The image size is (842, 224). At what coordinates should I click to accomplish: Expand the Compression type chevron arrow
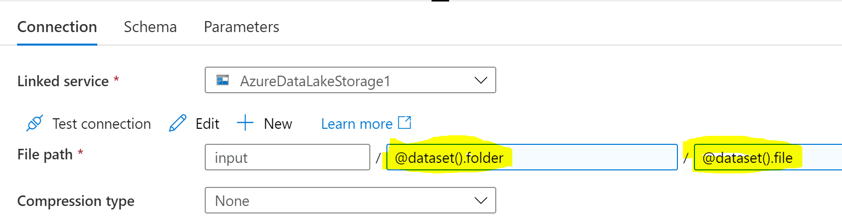click(x=481, y=200)
